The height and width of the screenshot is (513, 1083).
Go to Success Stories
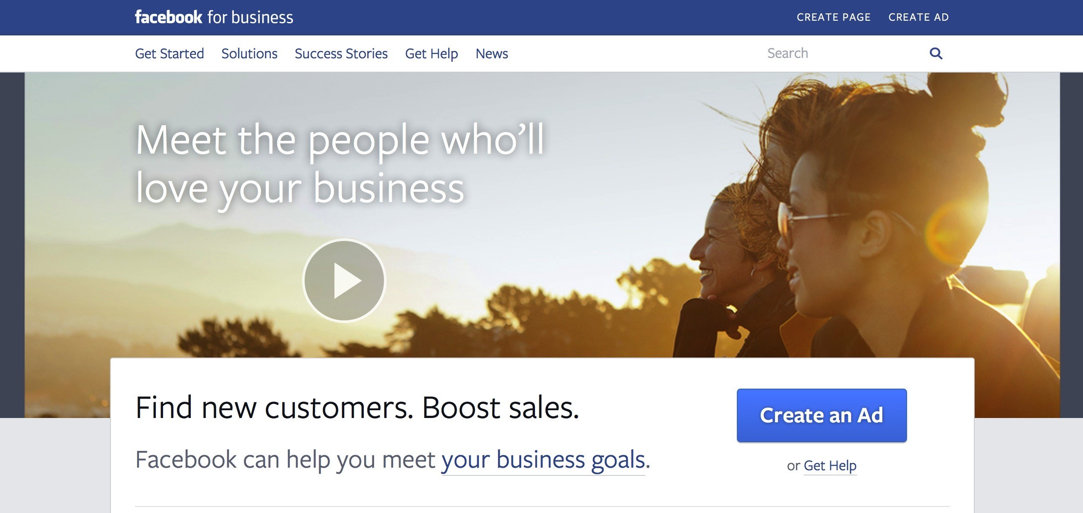click(341, 54)
